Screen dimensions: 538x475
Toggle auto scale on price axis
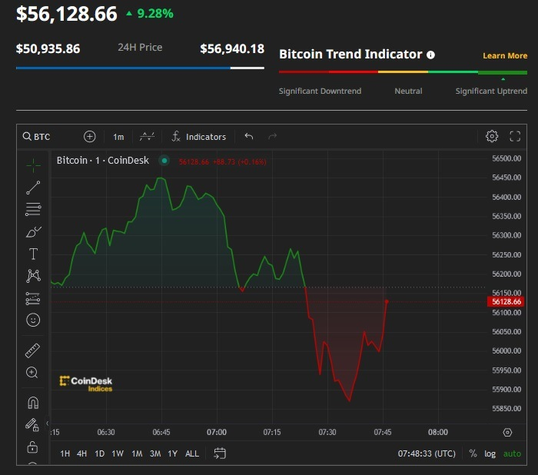[512, 453]
